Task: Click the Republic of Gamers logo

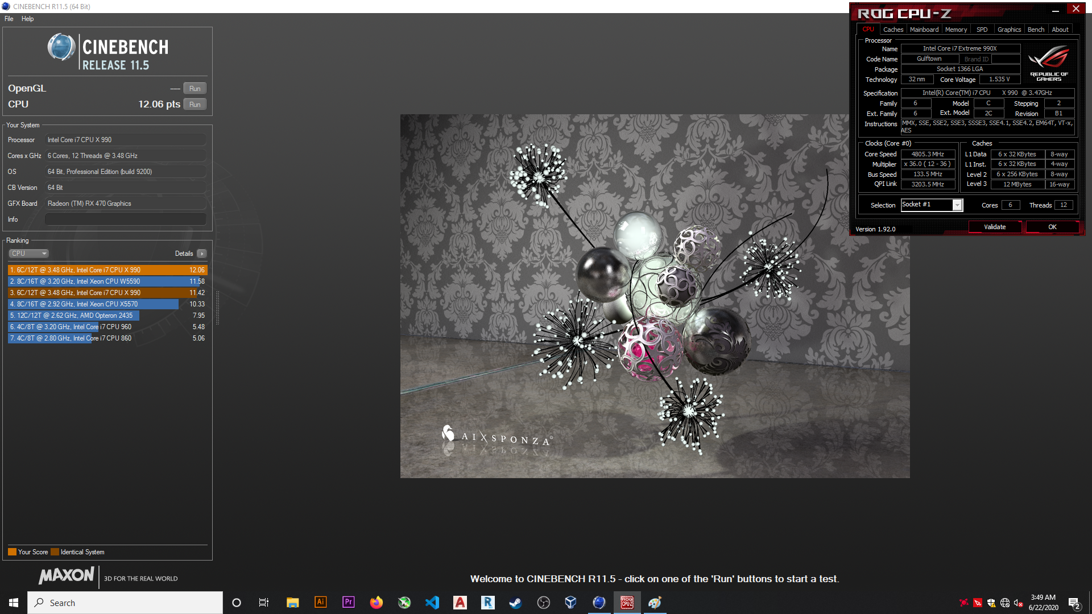Action: coord(1049,64)
